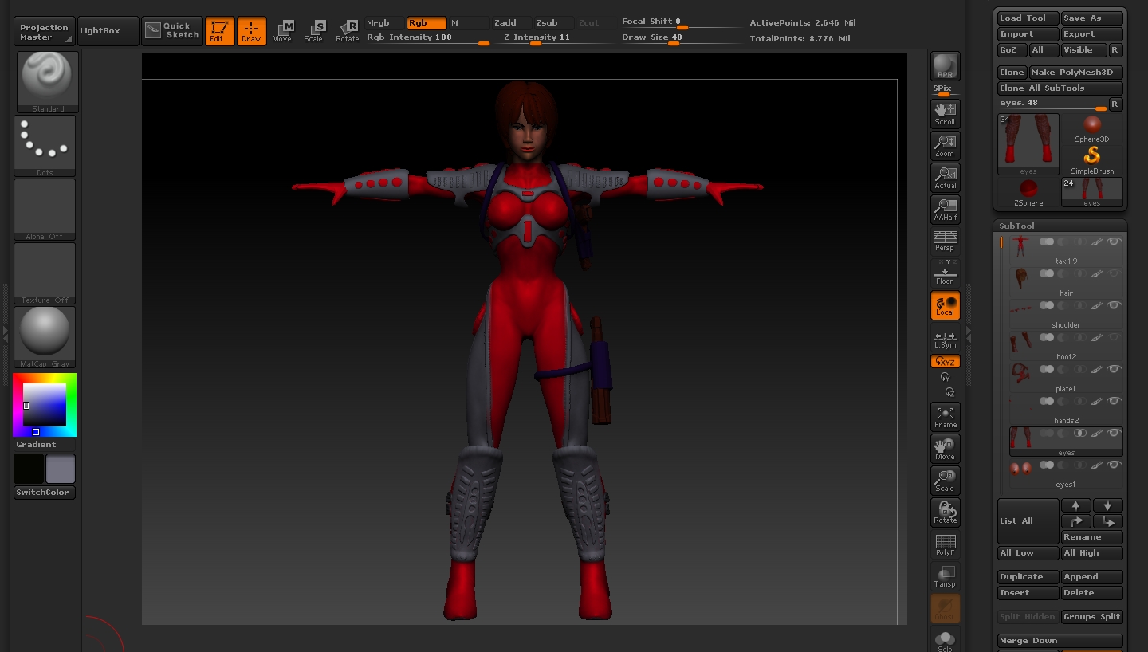The width and height of the screenshot is (1148, 652).
Task: Open Projection Master
Action: pos(45,32)
